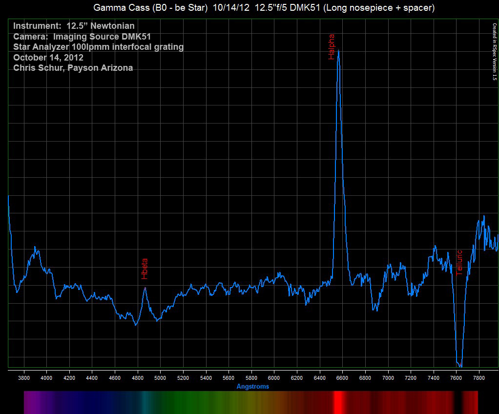Click the red Telluric label

click(459, 263)
